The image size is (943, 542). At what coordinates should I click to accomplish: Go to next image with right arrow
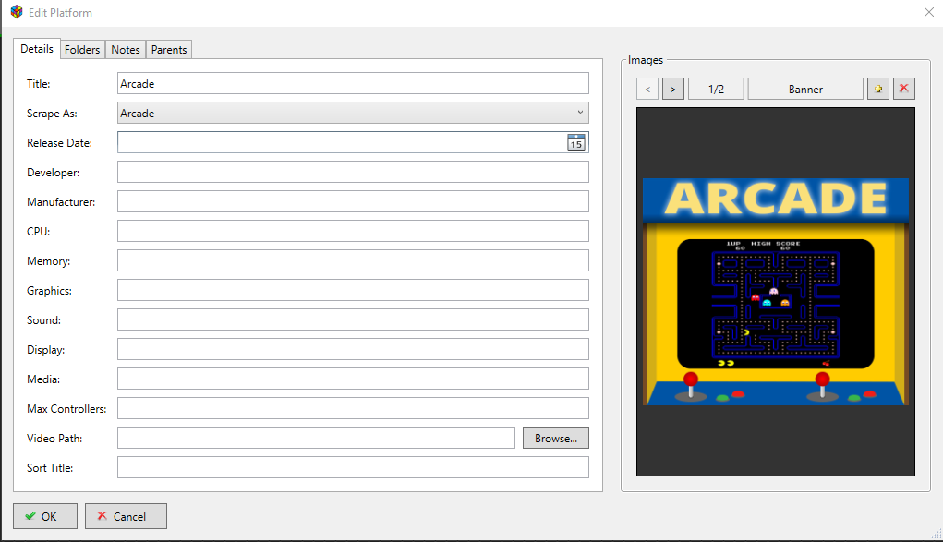[x=673, y=89]
